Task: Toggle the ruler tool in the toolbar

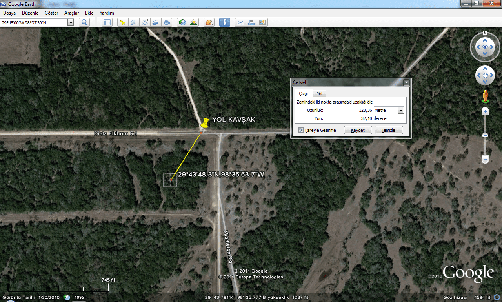Action: coord(225,22)
